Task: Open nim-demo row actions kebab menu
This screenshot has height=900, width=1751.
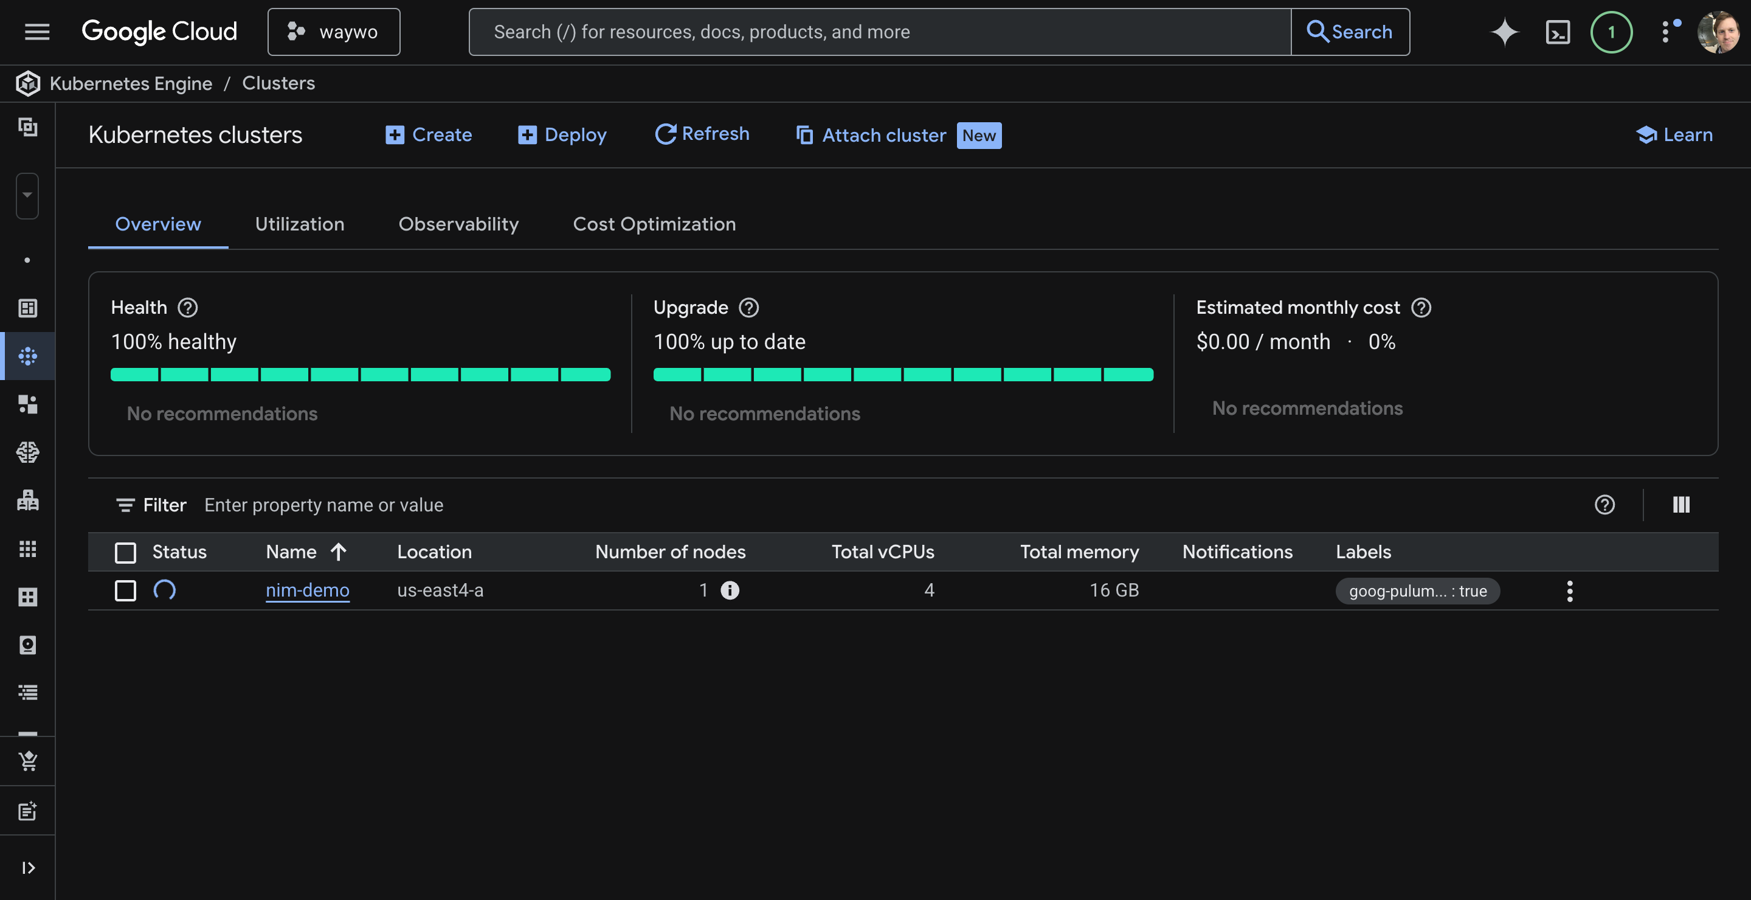Action: 1569,590
